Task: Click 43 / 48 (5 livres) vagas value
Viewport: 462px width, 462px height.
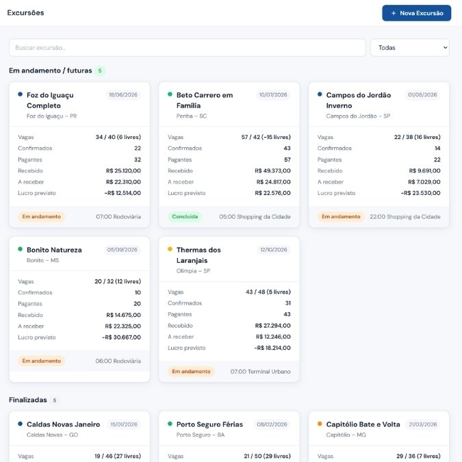Action: pos(268,292)
